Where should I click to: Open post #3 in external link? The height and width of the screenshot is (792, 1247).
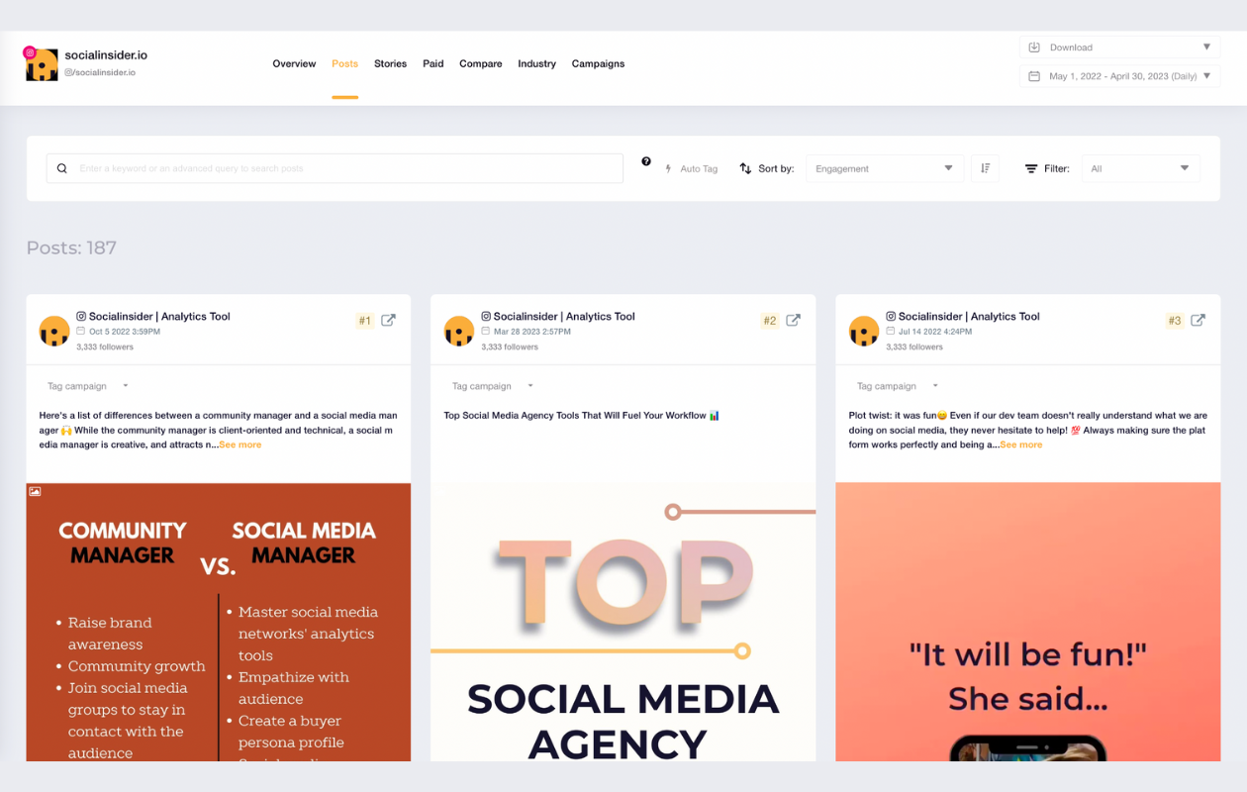point(1198,320)
